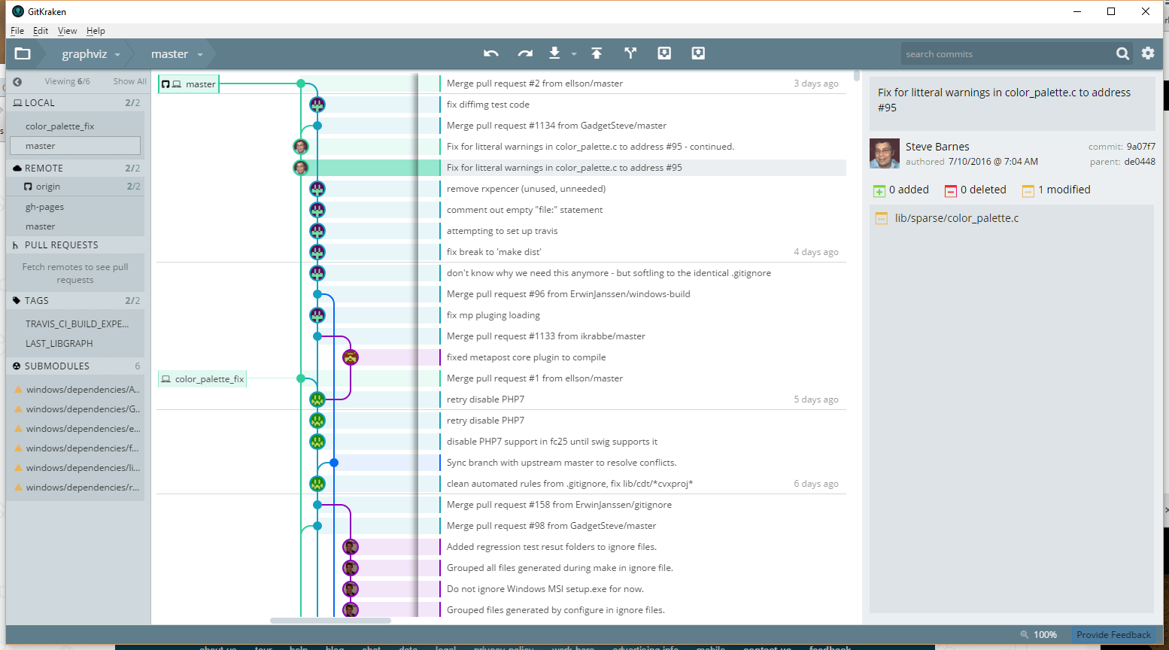Click the parent commit hash de0448
Image resolution: width=1169 pixels, height=650 pixels.
coord(1140,162)
